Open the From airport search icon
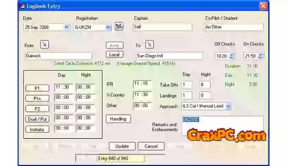Image resolution: width=287 pixels, height=166 pixels. [45, 45]
